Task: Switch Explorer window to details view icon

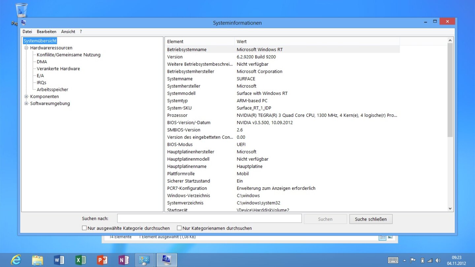Action: click(x=382, y=237)
